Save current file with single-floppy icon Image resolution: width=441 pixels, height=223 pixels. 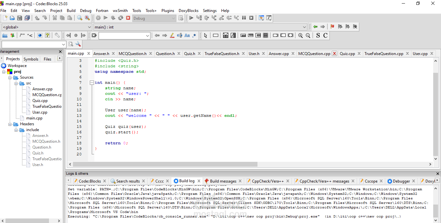pyautogui.click(x=20, y=18)
